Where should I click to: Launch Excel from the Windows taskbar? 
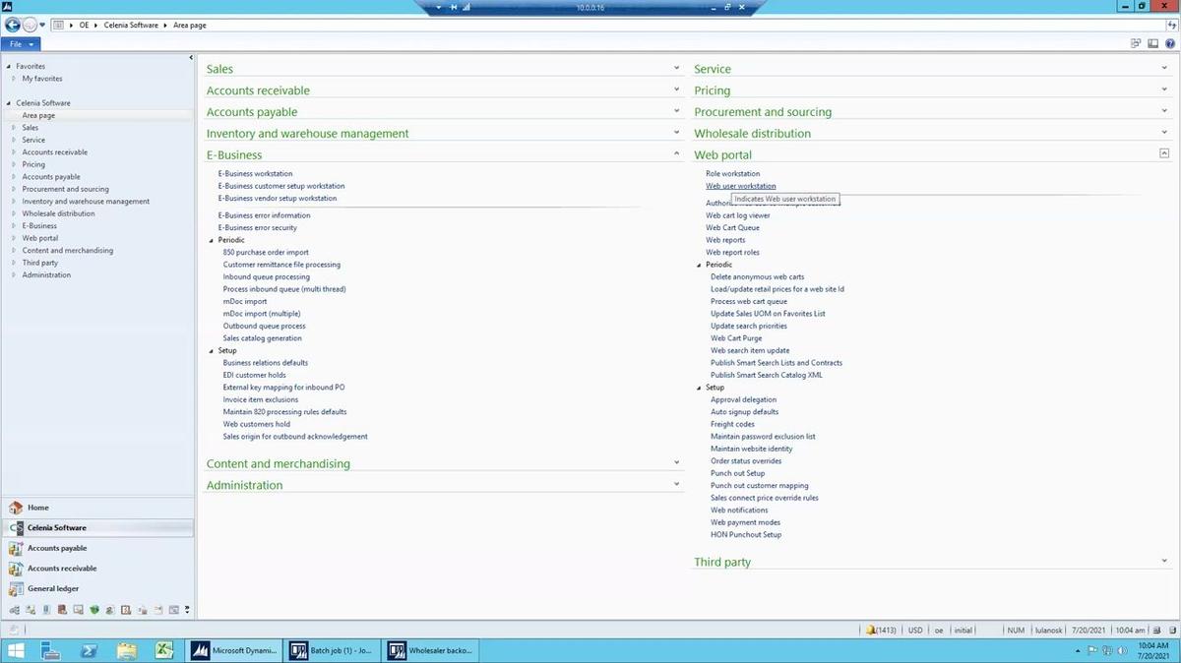tap(164, 650)
